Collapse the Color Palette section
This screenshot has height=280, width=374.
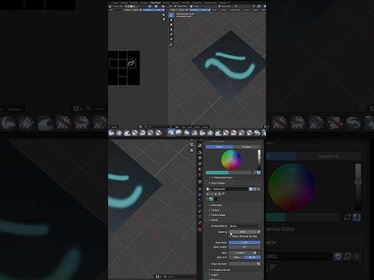pyautogui.click(x=217, y=183)
